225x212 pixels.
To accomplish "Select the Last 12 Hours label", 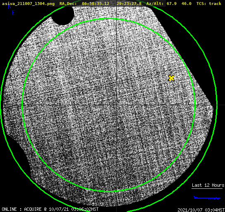I will tap(208, 185).
